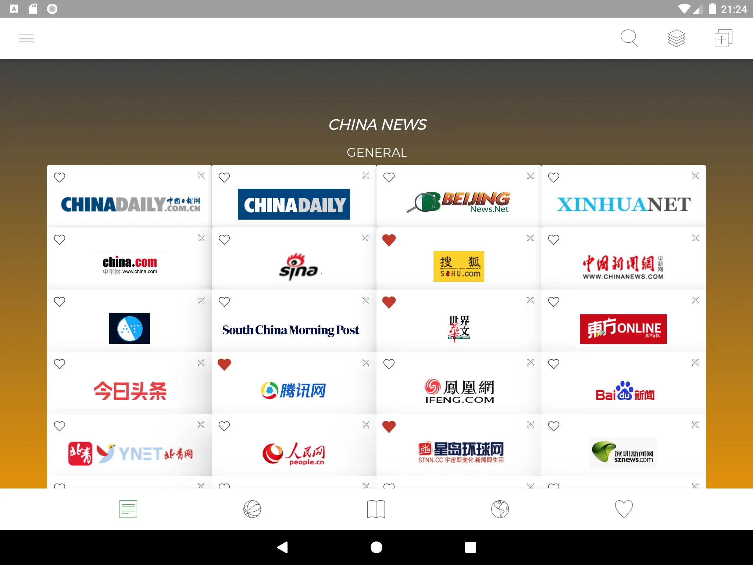Open the hamburger menu

click(27, 38)
